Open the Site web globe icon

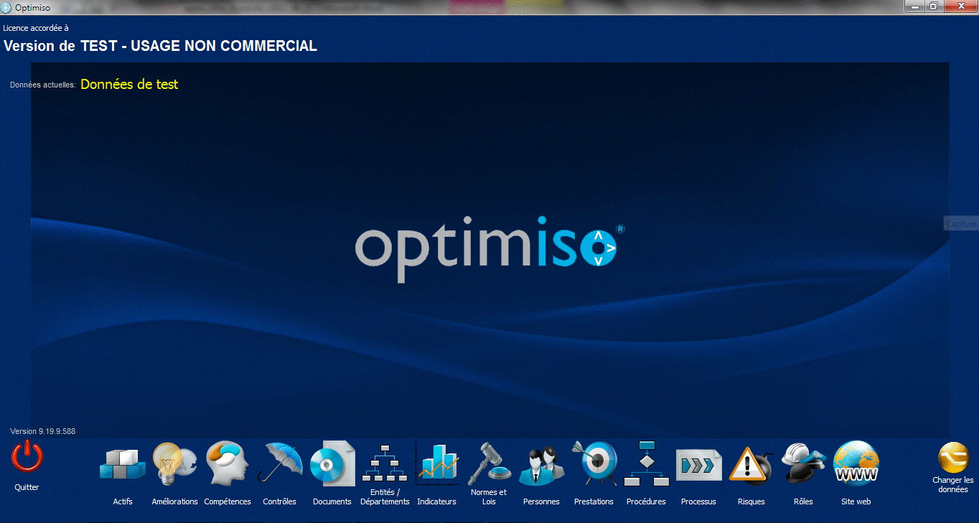click(856, 463)
